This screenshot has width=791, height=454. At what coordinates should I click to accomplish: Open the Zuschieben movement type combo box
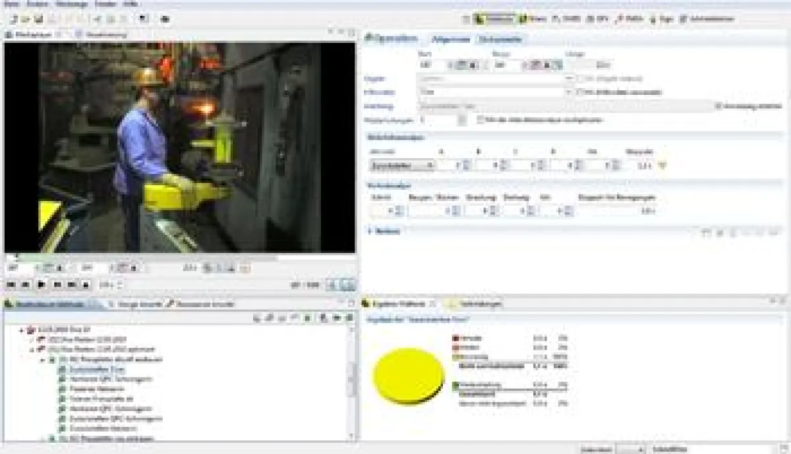coord(401,165)
